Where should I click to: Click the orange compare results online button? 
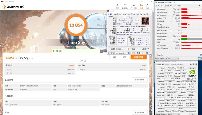pos(138,57)
